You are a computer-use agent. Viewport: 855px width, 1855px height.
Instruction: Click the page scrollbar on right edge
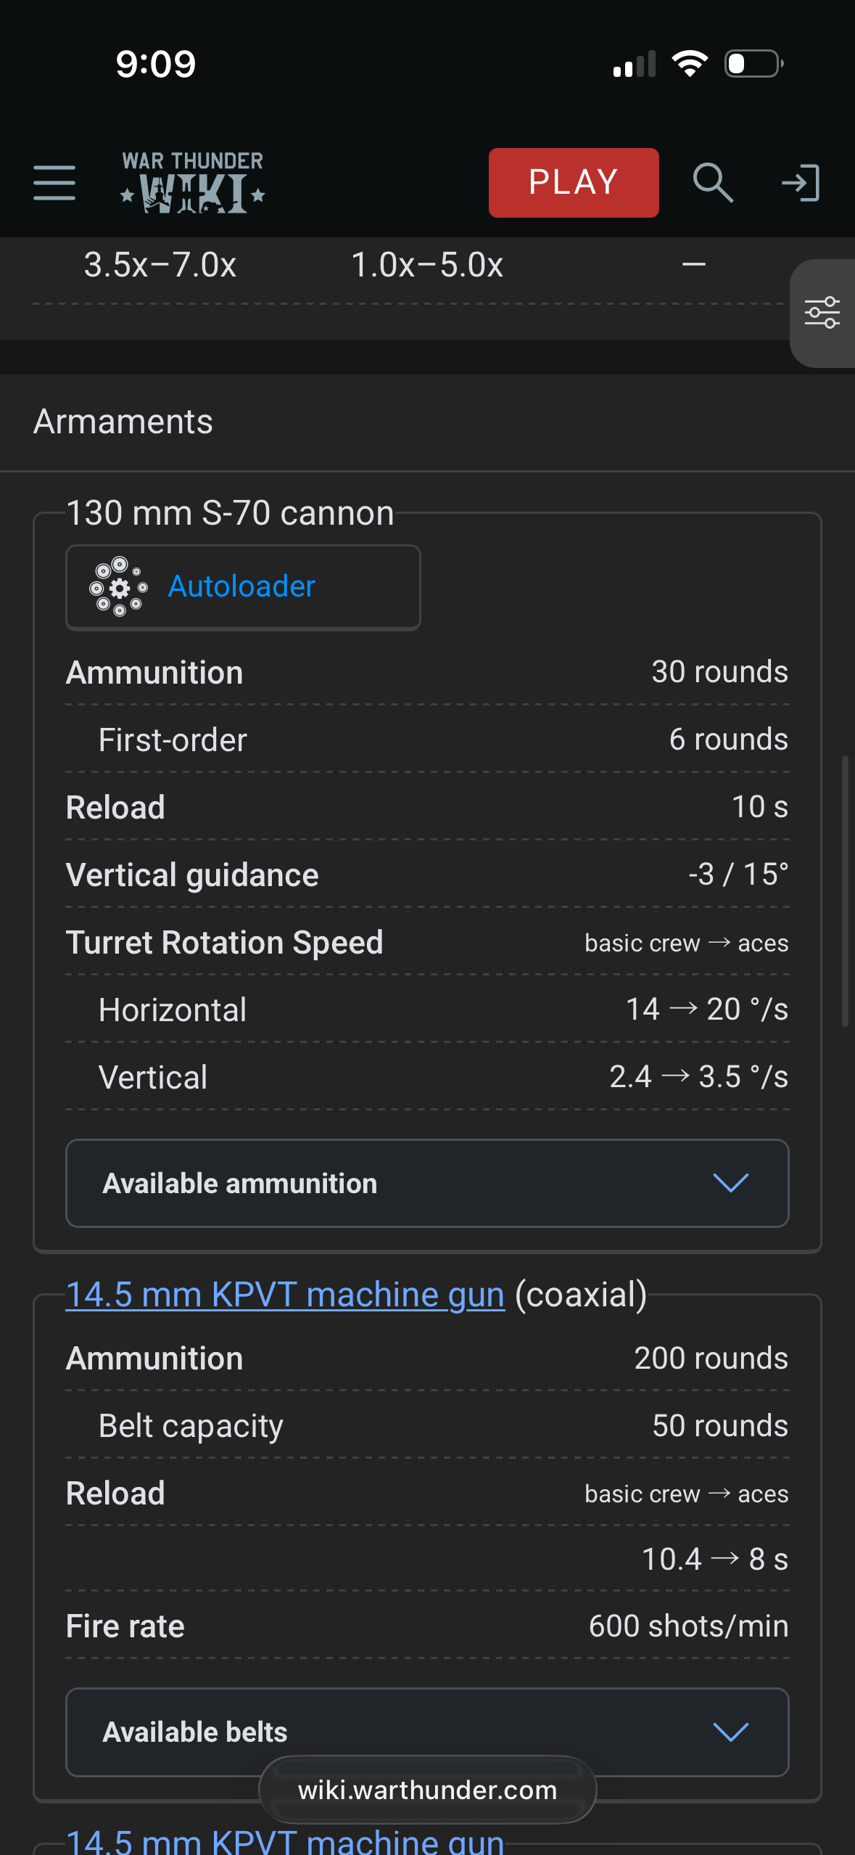[x=845, y=891]
